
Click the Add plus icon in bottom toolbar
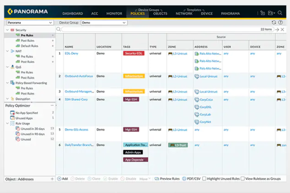[59, 179]
